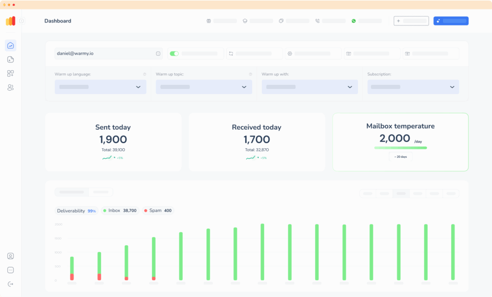Open the Warm up topic dropdown
Screen dimensions: 492x297
(x=204, y=87)
